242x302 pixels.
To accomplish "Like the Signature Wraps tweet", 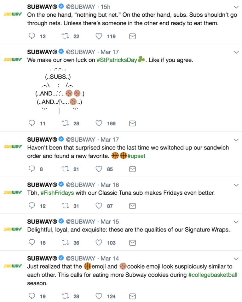I will [99, 242].
